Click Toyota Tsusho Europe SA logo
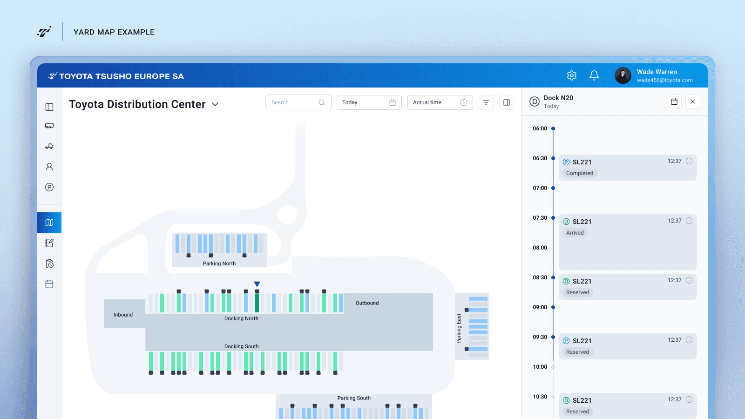Viewport: 745px width, 419px height. (116, 76)
